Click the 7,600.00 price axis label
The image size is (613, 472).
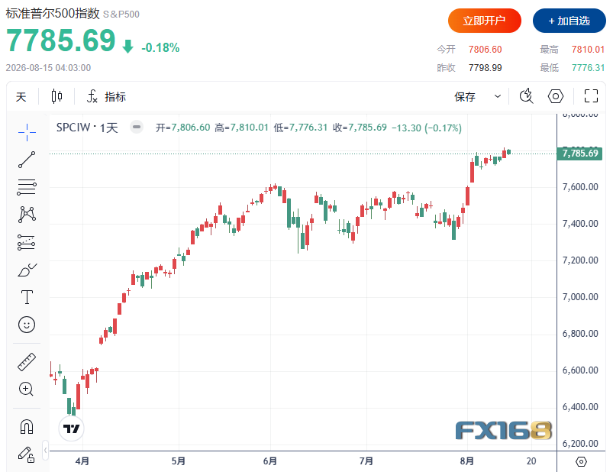[x=580, y=187]
